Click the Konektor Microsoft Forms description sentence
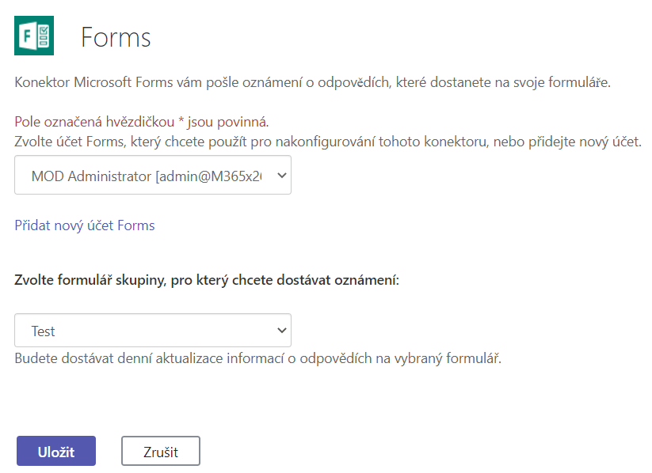The height and width of the screenshot is (473, 652). (312, 82)
